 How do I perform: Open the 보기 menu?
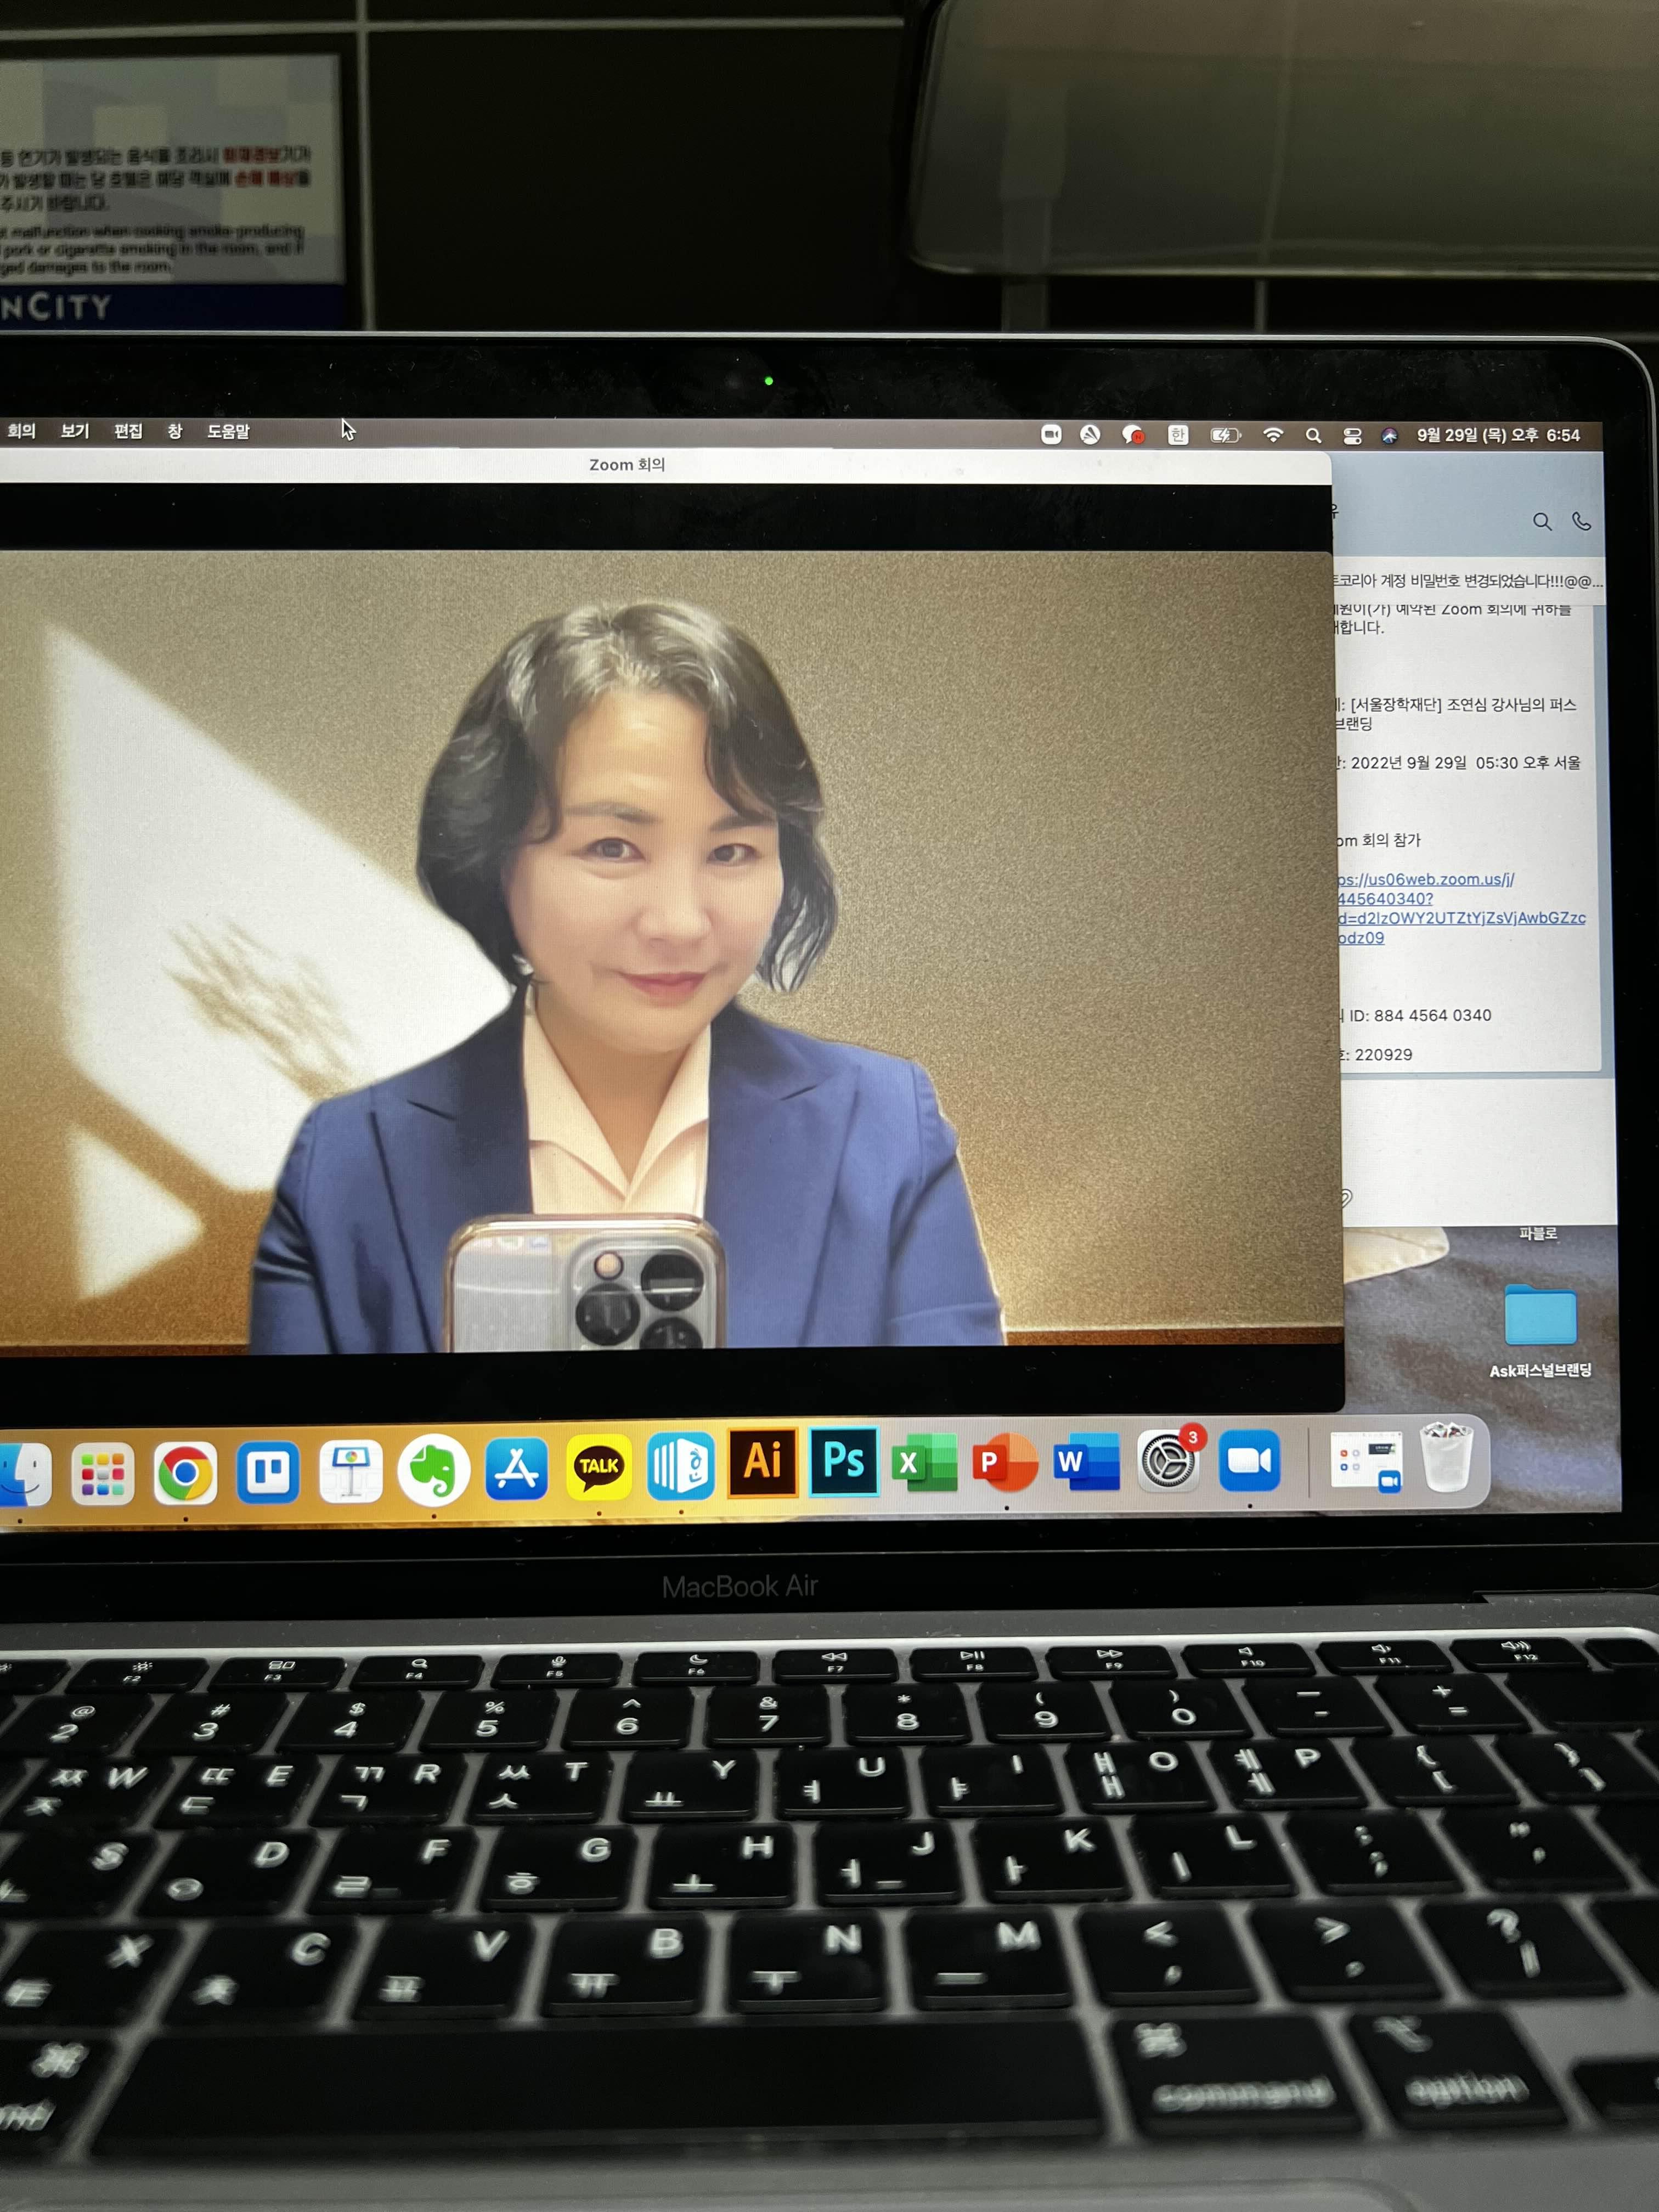(75, 431)
